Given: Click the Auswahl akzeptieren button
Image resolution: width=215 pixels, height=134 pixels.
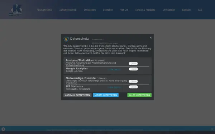Looking at the screenshot, I should coord(77,95).
